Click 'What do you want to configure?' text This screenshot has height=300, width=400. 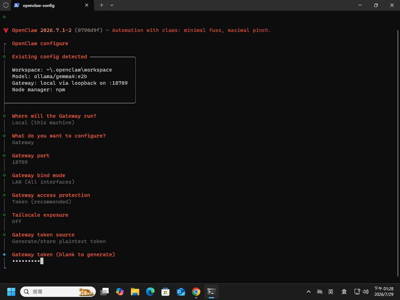coord(59,136)
